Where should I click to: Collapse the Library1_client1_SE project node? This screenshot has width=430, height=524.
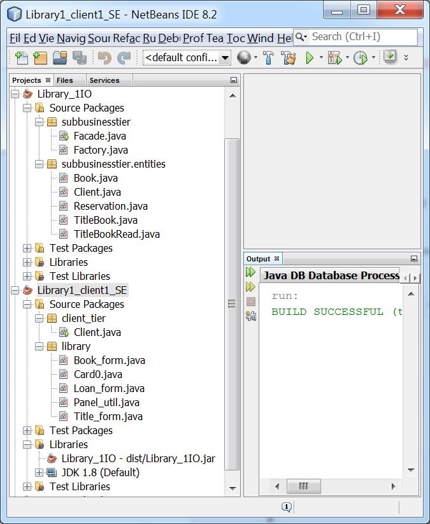(x=15, y=291)
